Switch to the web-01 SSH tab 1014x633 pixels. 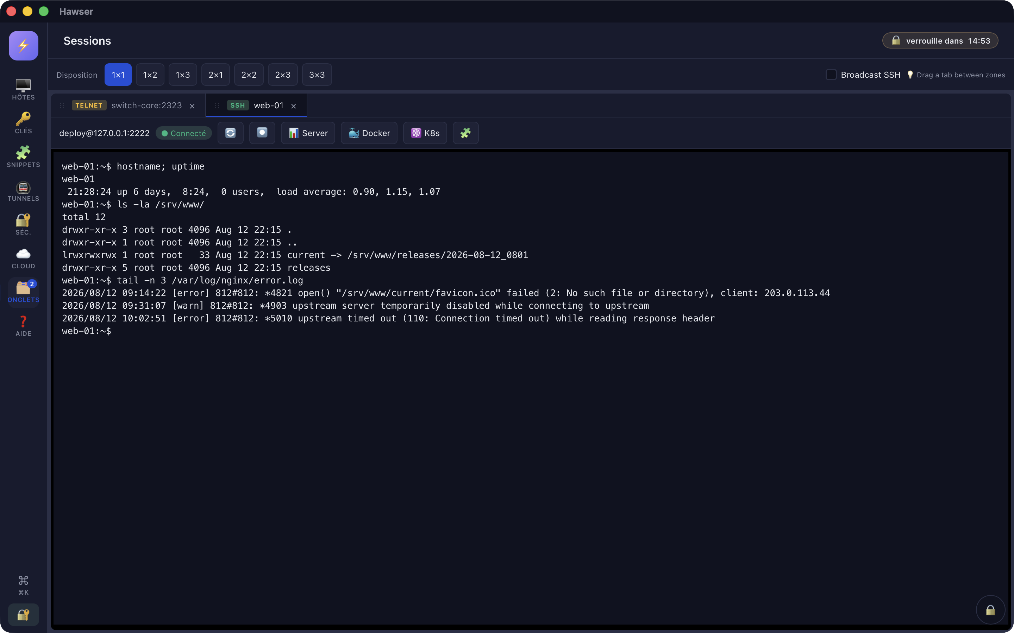point(256,105)
